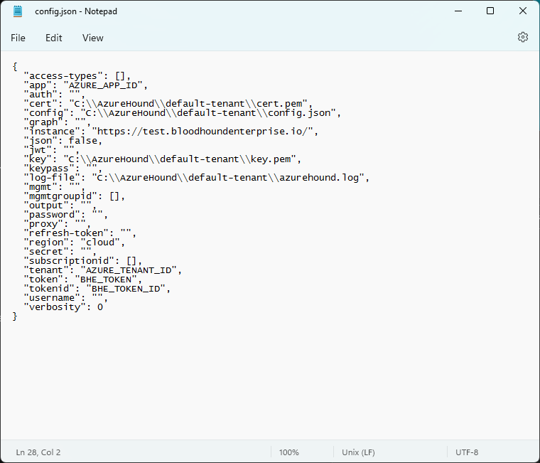
Task: Maximize the Notepad window
Action: coord(490,11)
